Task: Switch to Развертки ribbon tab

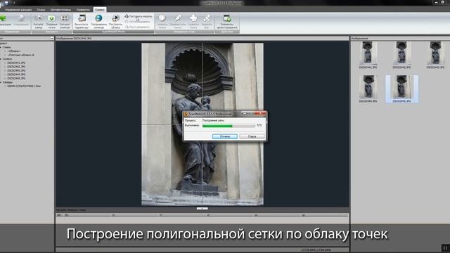Action: 83,10
